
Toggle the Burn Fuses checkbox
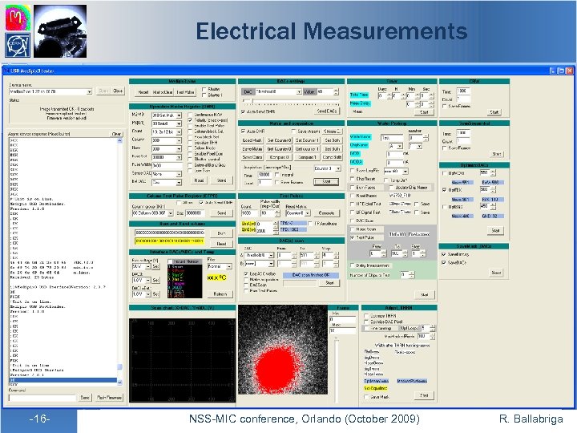click(353, 188)
